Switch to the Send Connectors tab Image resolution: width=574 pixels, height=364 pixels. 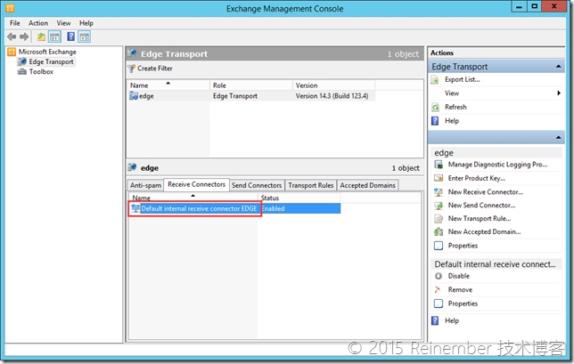257,185
